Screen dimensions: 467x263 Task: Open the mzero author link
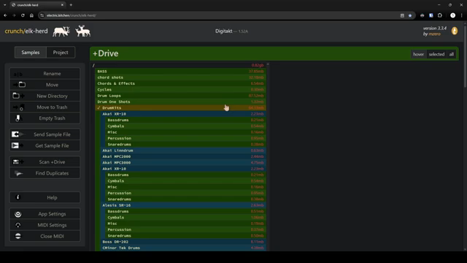[435, 34]
